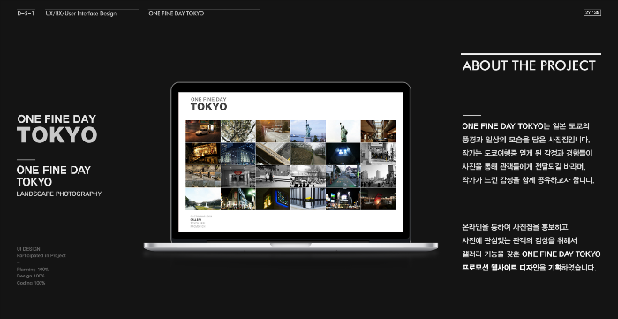Select the wooden atrium interior photo

(x=378, y=132)
